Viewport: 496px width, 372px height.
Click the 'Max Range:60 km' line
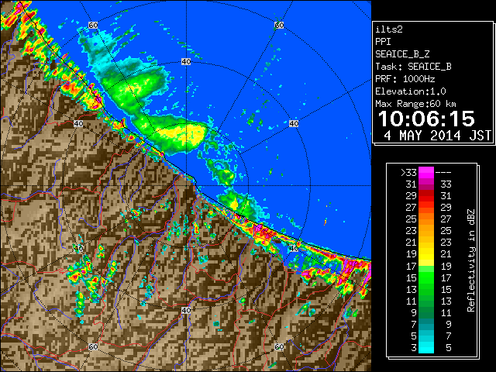coord(415,104)
